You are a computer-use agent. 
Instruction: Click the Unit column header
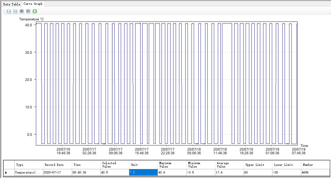coord(143,165)
